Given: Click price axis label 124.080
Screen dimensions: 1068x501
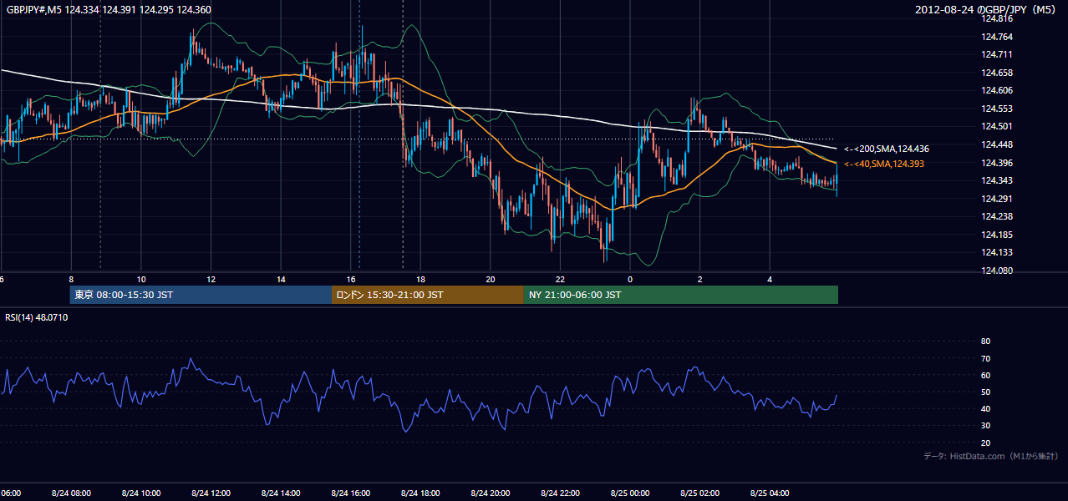Looking at the screenshot, I should coord(997,271).
